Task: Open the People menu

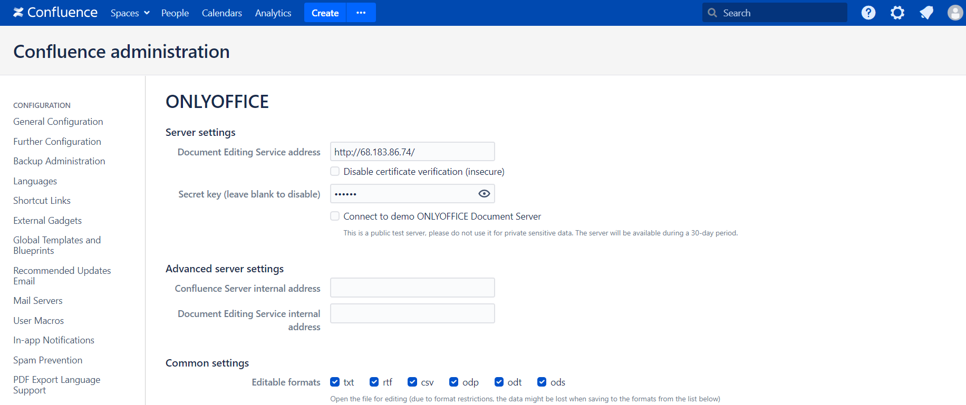Action: (x=175, y=13)
